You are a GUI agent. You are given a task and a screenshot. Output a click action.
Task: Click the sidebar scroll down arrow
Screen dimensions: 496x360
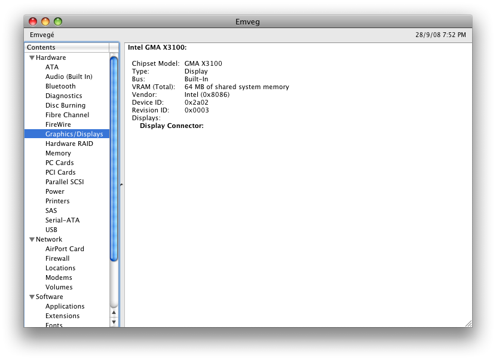click(114, 322)
